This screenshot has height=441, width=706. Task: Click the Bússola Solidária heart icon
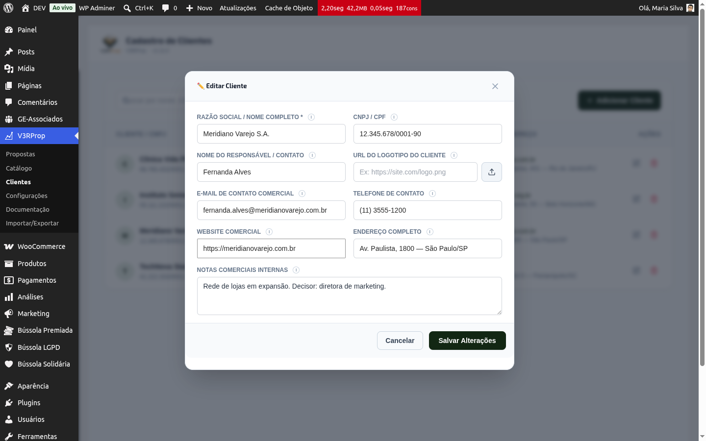[9, 364]
